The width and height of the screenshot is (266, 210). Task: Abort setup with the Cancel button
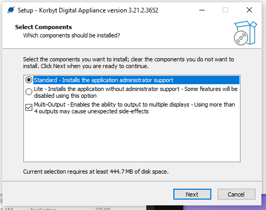point(236,194)
